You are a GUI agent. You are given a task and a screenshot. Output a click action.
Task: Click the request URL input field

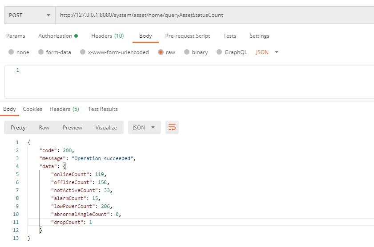click(x=213, y=15)
